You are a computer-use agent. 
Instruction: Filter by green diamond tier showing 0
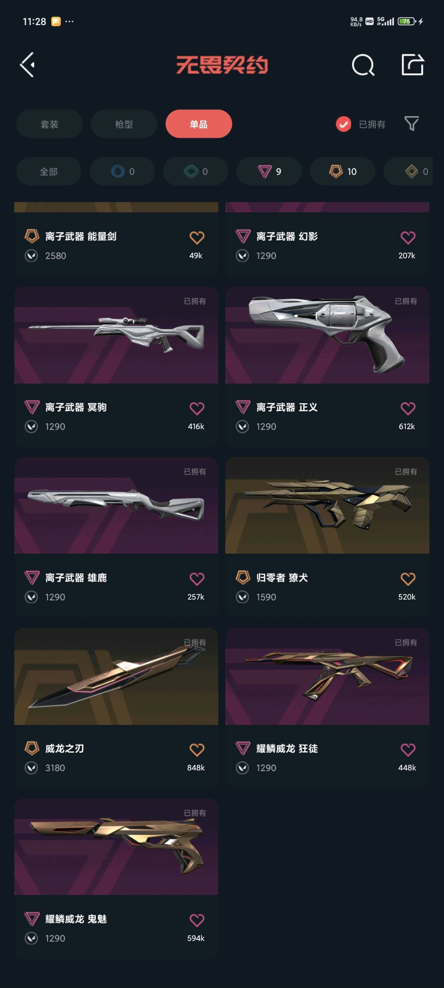pos(196,171)
